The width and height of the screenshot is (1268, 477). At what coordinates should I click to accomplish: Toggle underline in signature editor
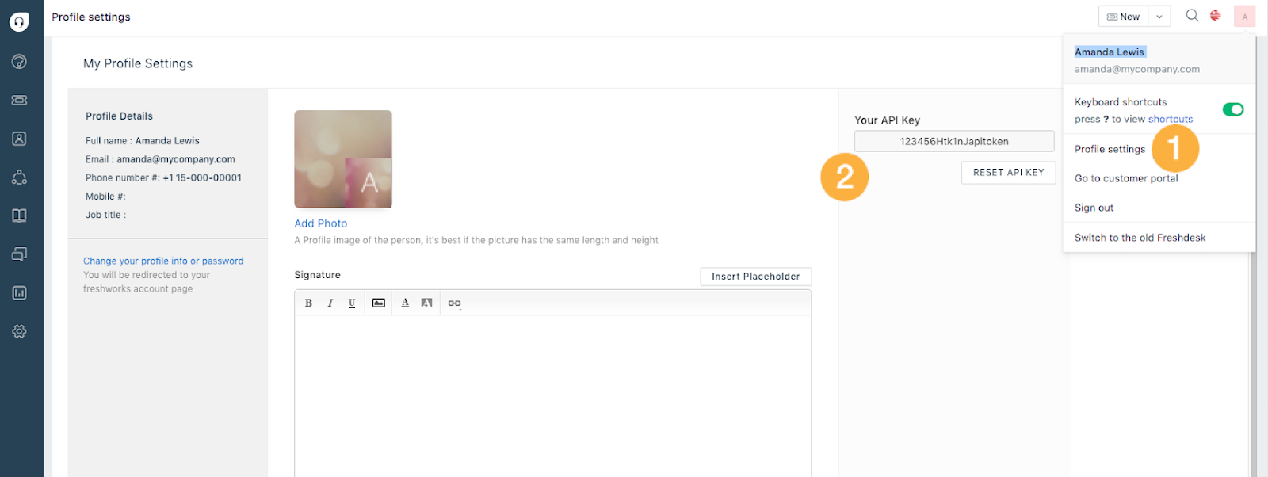point(352,303)
